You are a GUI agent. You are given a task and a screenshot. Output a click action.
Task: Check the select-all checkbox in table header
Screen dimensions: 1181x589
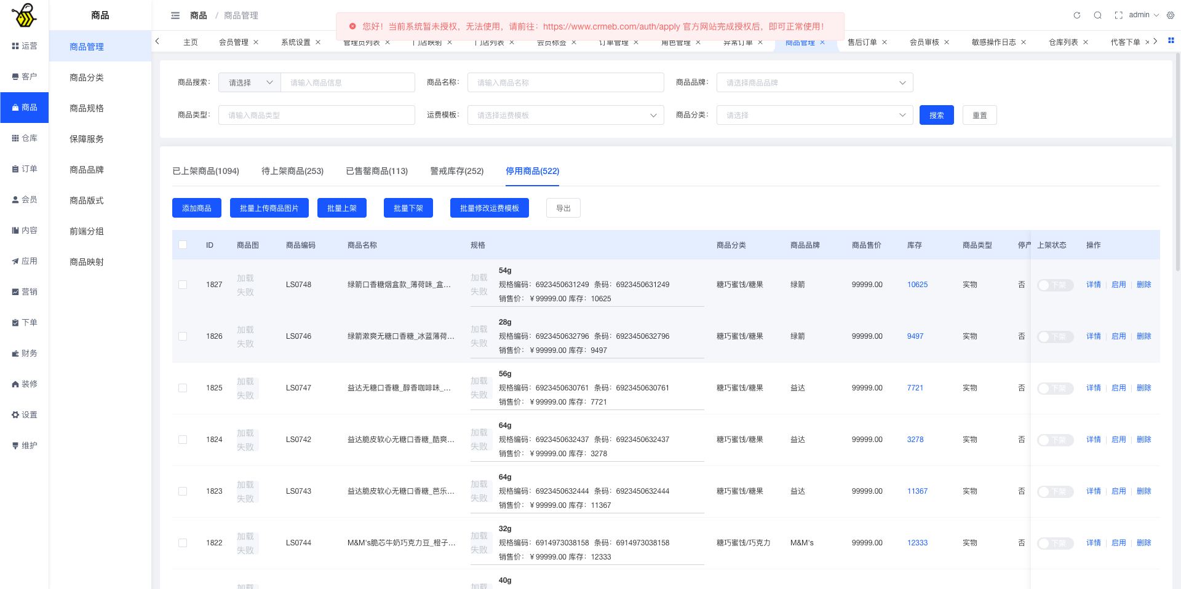(183, 245)
